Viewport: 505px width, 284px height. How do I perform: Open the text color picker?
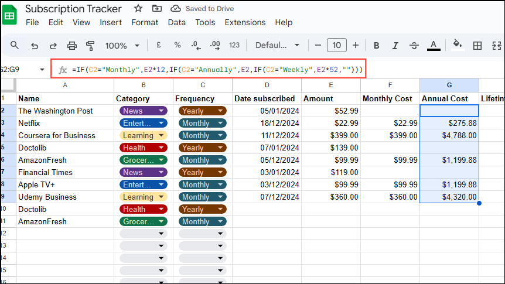pos(434,46)
